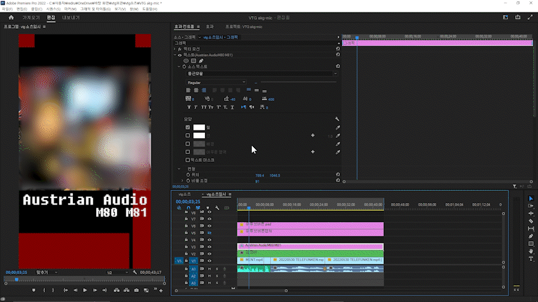Viewport: 538px width, 302px height.
Task: Hide track V3 with eye icon
Action: click(x=209, y=247)
